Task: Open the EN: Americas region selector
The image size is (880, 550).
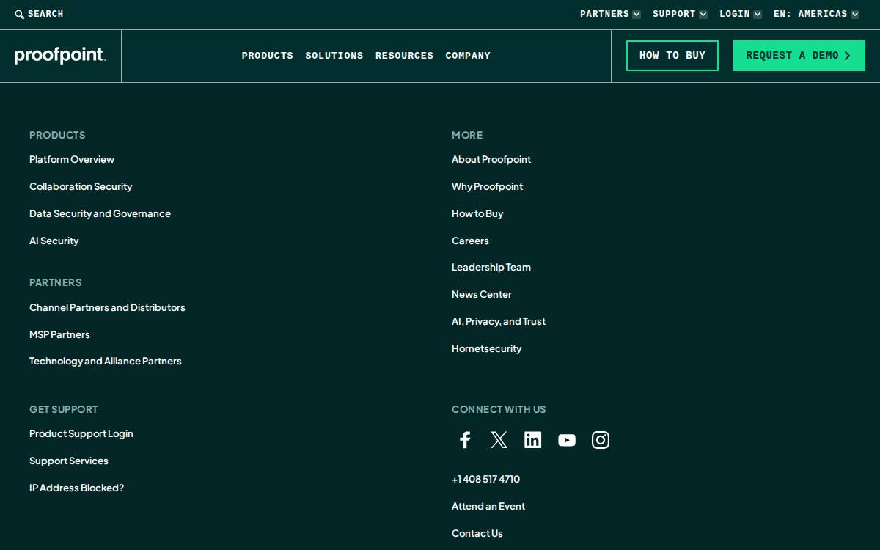Action: (816, 14)
